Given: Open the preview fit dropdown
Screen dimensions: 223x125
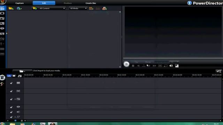Looking at the screenshot, I should pyautogui.click(x=174, y=62).
